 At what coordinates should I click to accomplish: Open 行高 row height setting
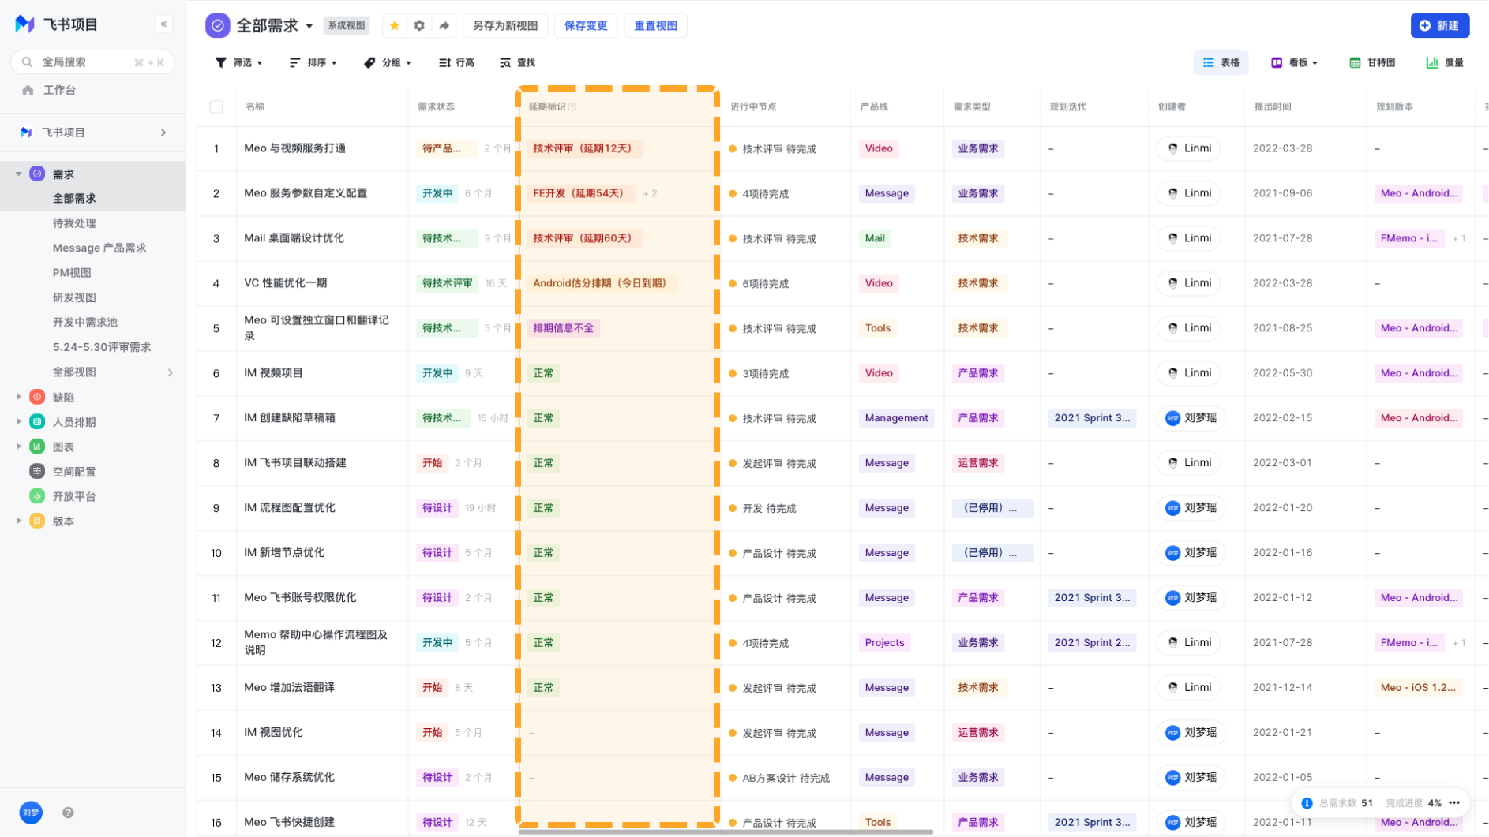pyautogui.click(x=456, y=62)
